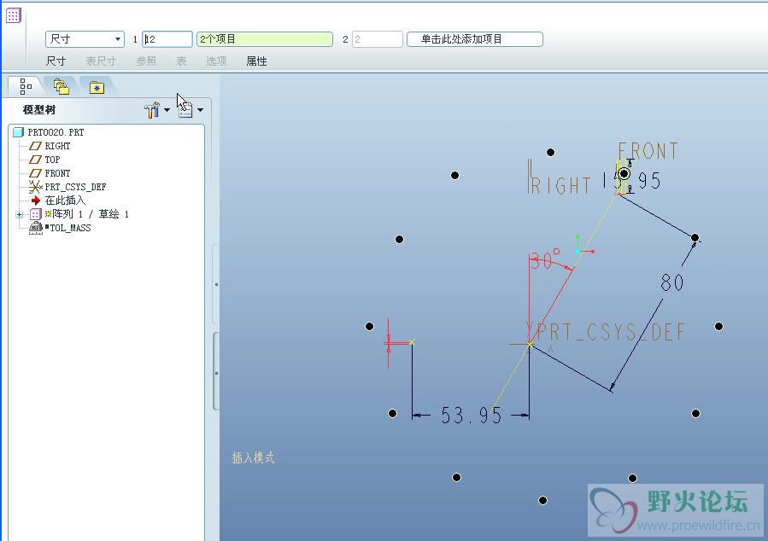This screenshot has height=541, width=768.
Task: Click the 2个项目 dimension collector
Action: (265, 39)
